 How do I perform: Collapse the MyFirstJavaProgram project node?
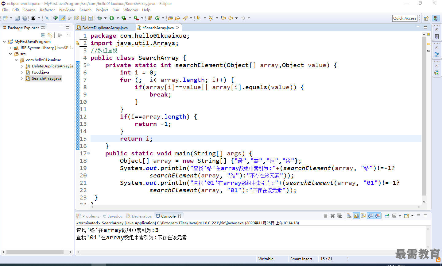coord(4,42)
